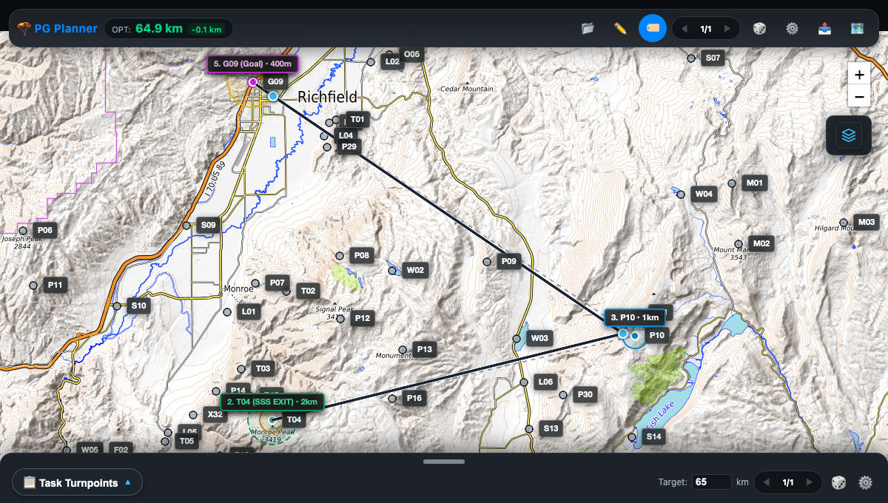Click the Target distance input field

coord(712,482)
